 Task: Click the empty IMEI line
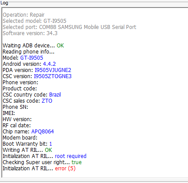pos(9,113)
